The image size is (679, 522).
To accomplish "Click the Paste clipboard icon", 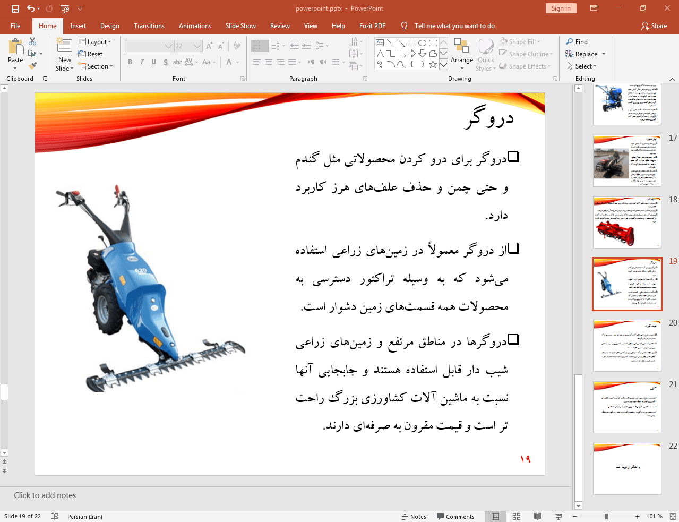I will tap(15, 48).
